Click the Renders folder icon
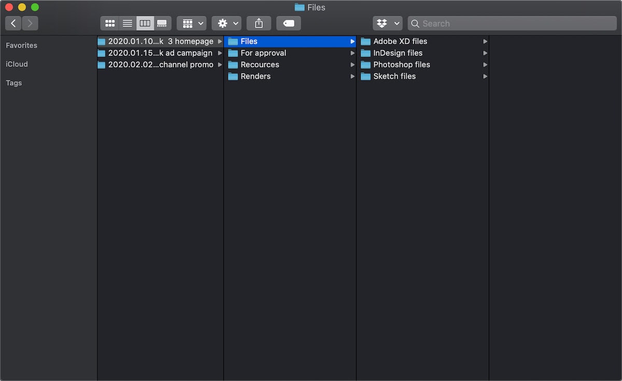This screenshot has height=381, width=622. click(233, 76)
